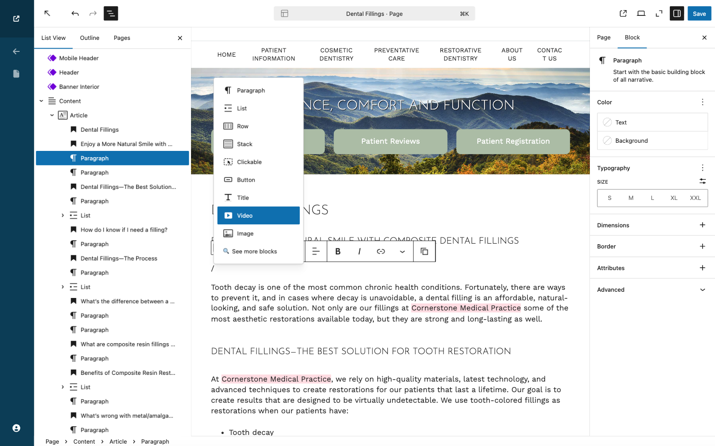Insert a Title block from menu

click(x=258, y=198)
